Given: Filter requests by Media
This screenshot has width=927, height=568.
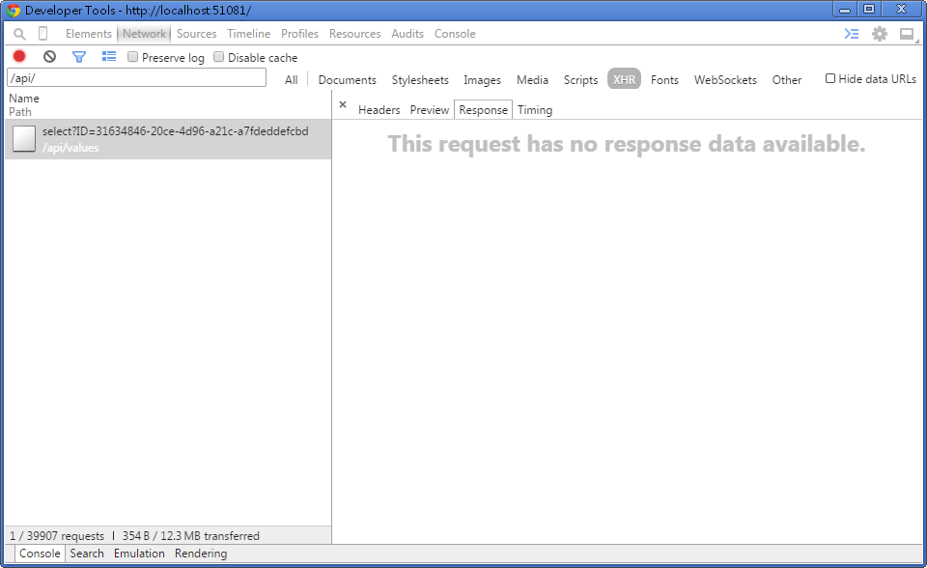Looking at the screenshot, I should (532, 80).
